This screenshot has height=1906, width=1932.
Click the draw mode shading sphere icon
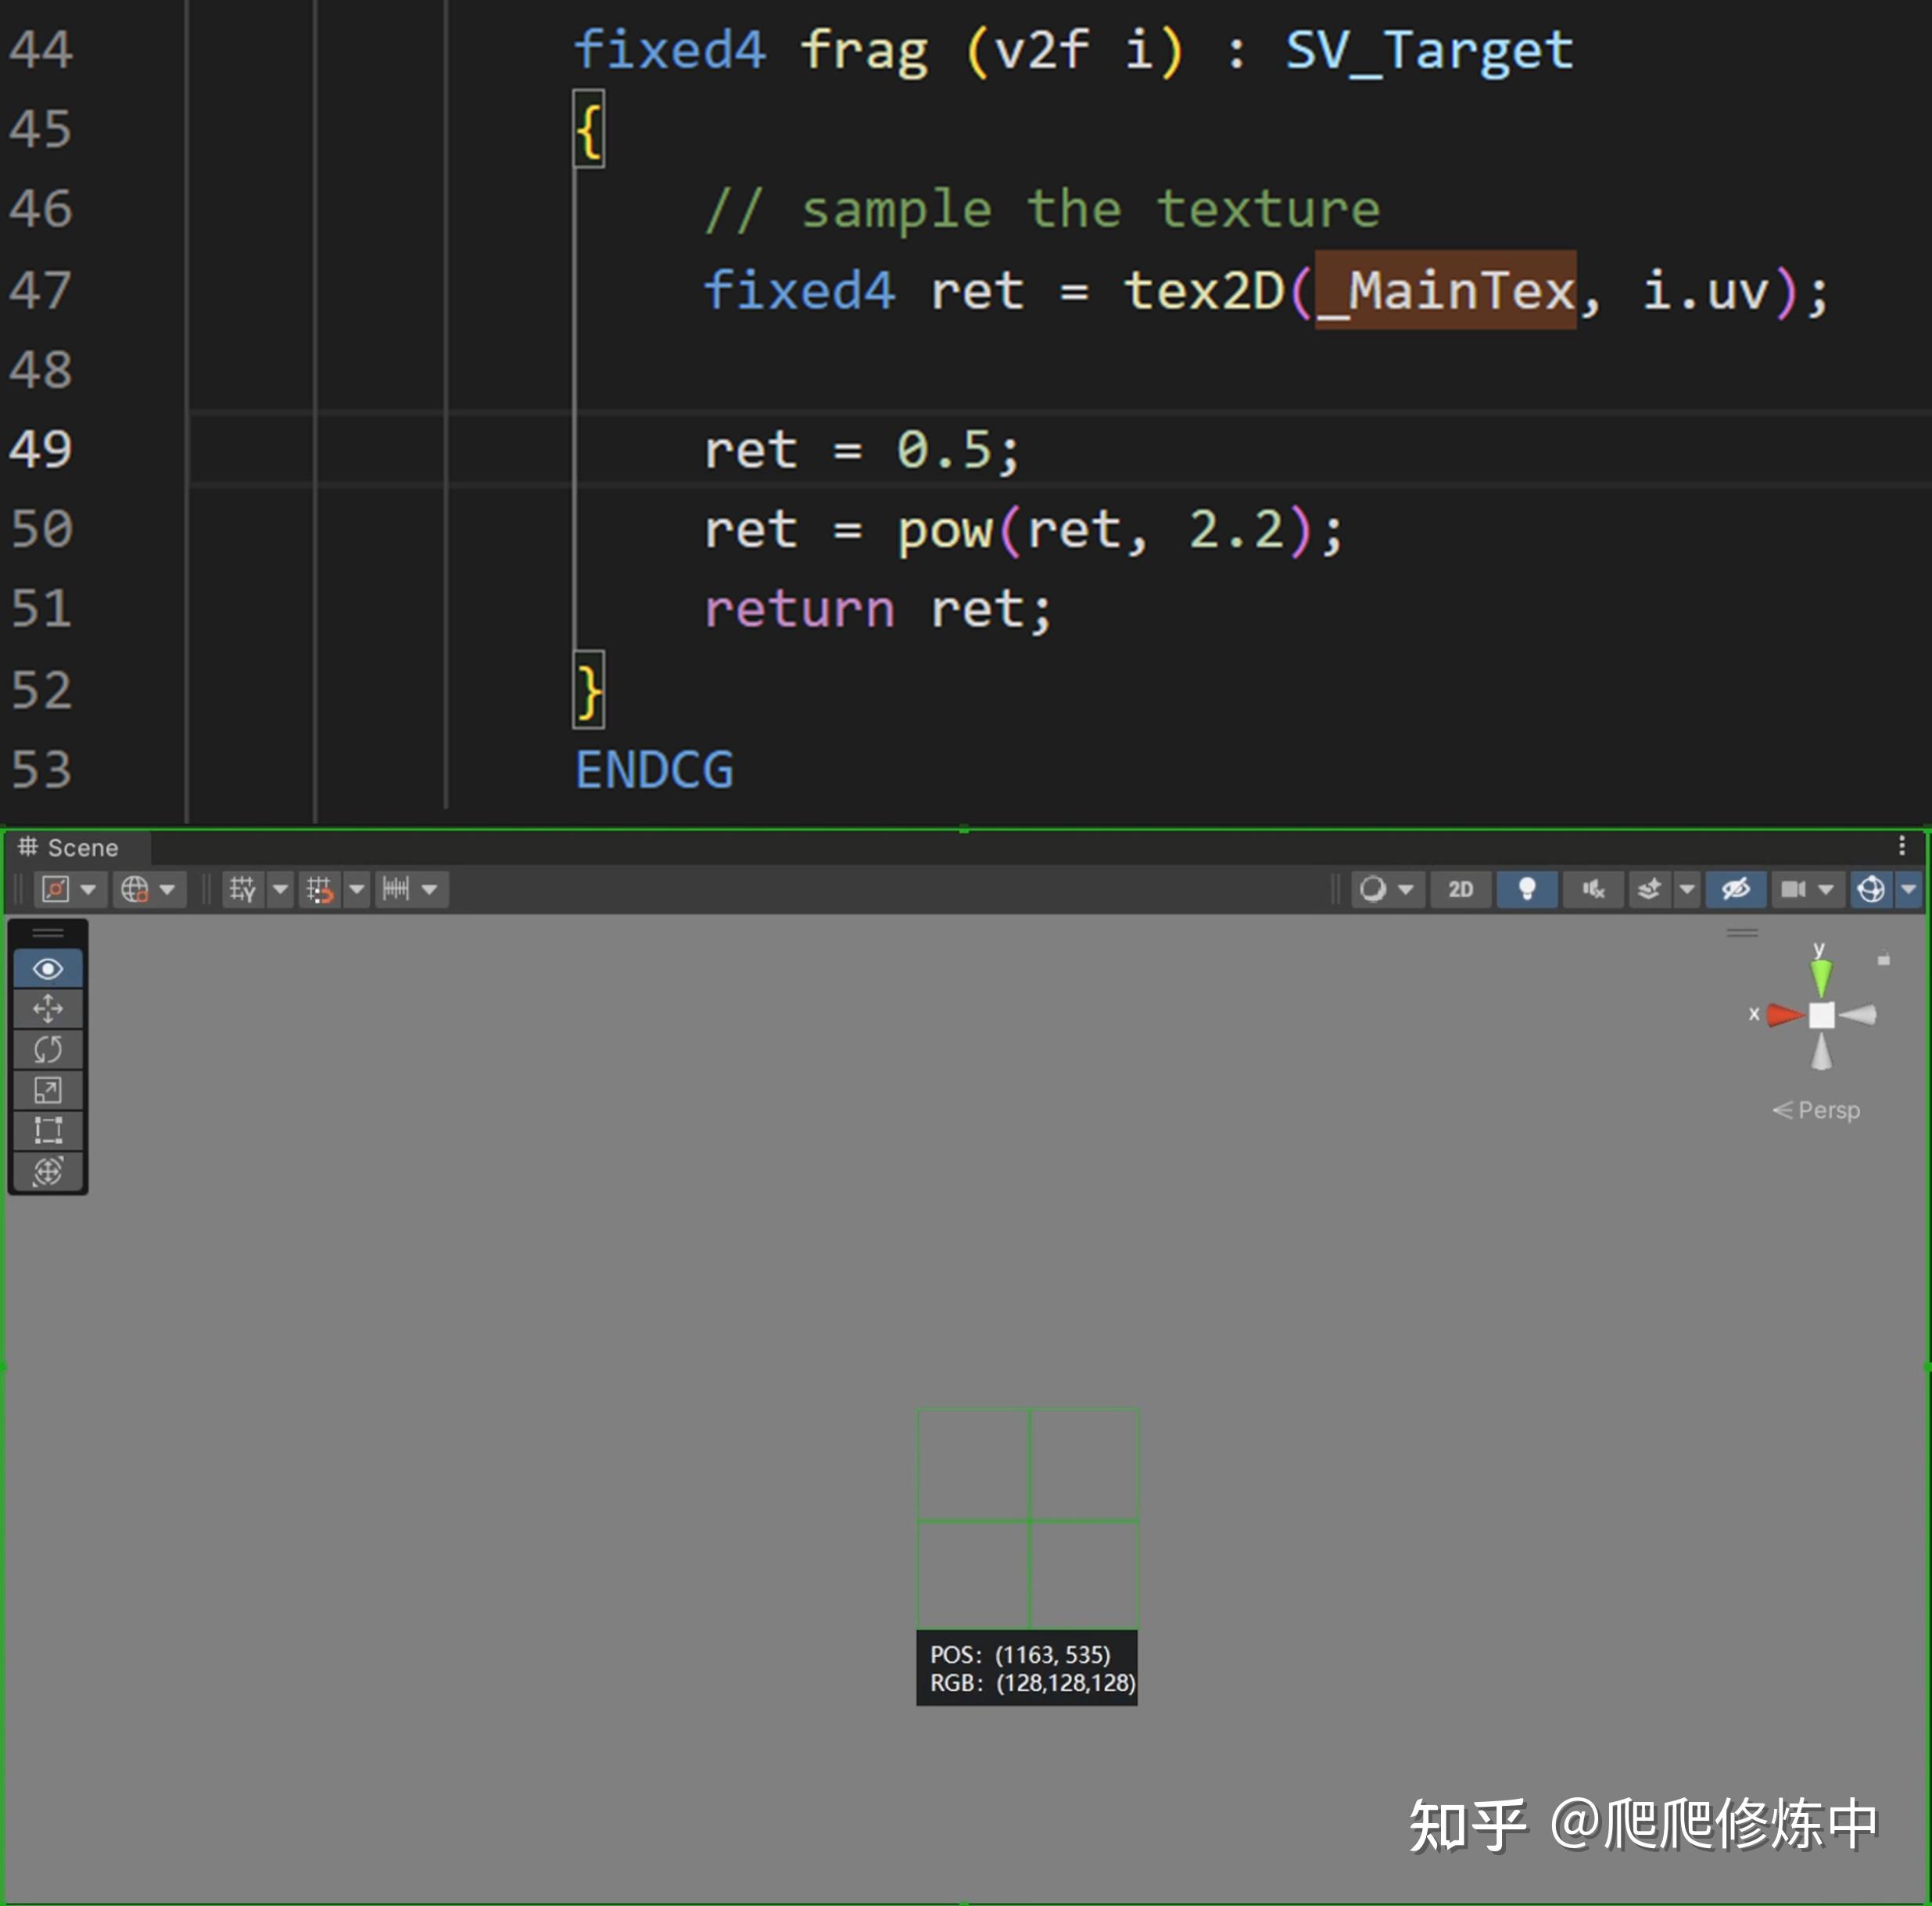1374,888
